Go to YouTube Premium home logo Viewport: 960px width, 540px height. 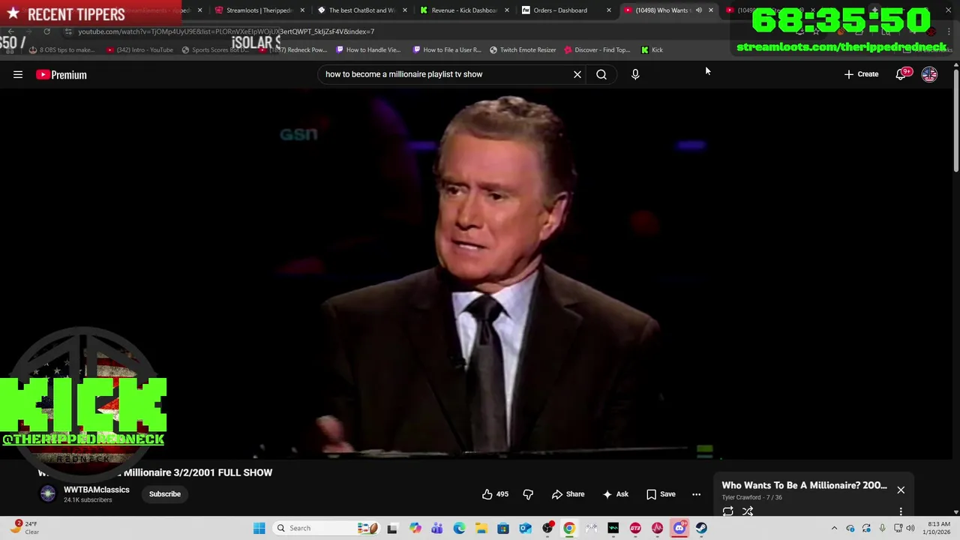coord(61,74)
